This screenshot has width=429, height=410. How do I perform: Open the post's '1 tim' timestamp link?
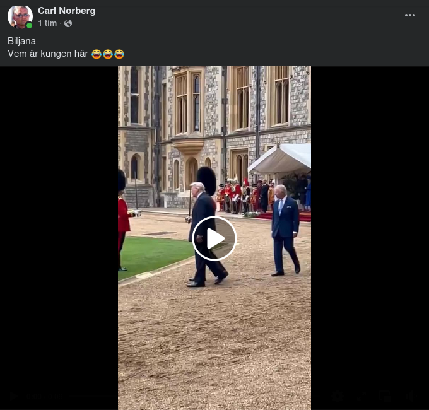(47, 23)
